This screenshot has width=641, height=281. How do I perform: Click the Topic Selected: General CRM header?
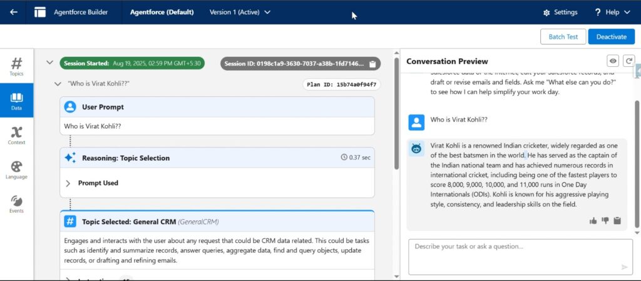point(217,222)
